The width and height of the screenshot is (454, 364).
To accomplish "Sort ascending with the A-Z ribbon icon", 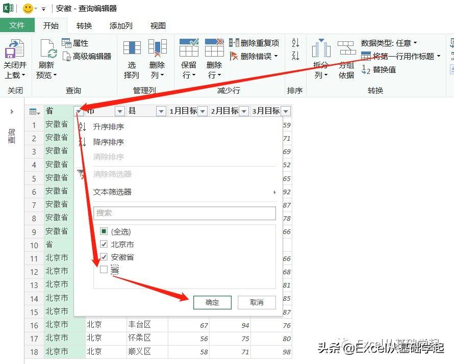I will pos(295,43).
